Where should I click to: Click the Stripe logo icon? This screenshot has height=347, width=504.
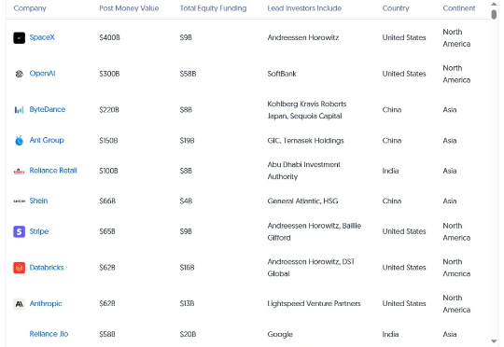tap(19, 231)
